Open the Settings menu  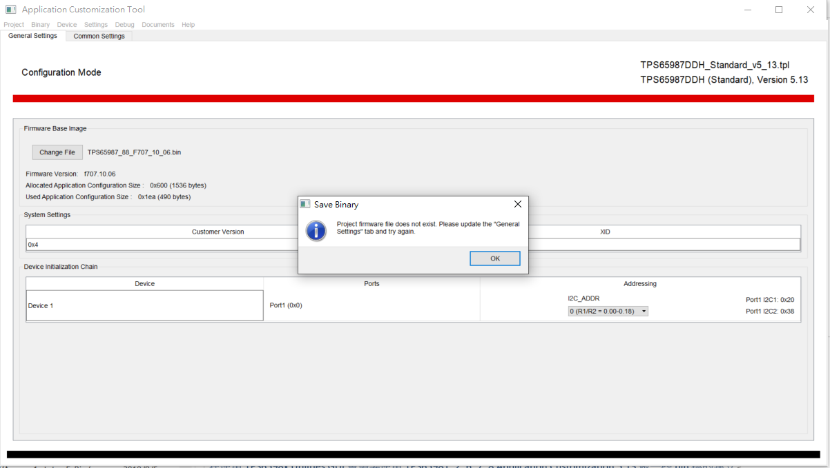pyautogui.click(x=96, y=25)
